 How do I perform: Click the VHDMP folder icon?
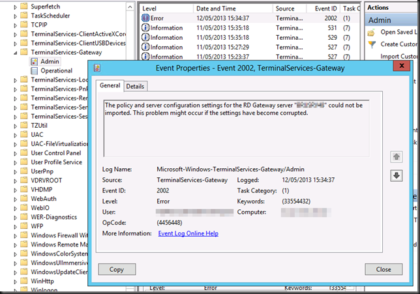tap(24, 189)
